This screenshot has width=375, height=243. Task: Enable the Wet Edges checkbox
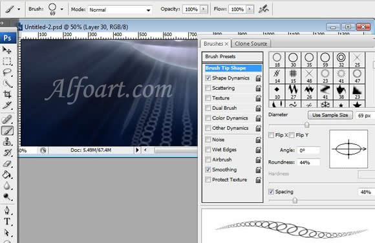208,149
